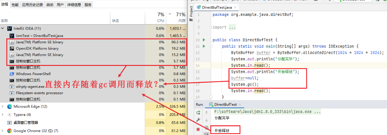Click the 分配完毕 output line in console

click(222, 118)
